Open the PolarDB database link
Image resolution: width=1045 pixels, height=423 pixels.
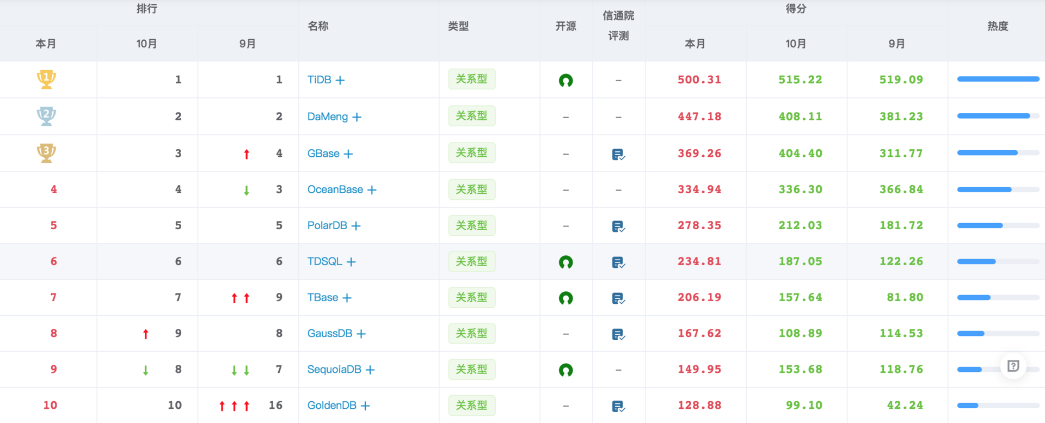(327, 225)
